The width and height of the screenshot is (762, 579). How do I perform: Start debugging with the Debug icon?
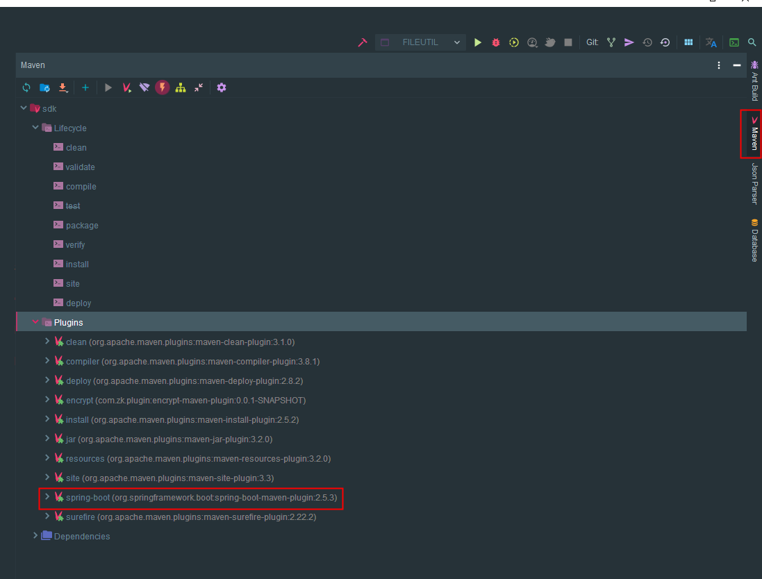(495, 42)
